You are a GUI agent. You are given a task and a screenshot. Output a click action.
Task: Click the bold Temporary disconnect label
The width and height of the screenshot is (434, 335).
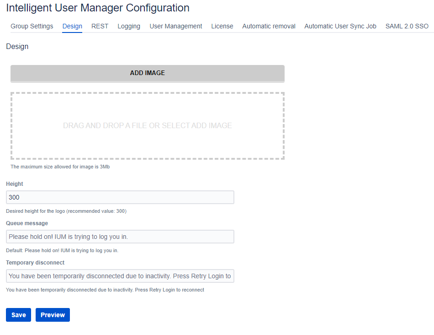[x=35, y=263]
